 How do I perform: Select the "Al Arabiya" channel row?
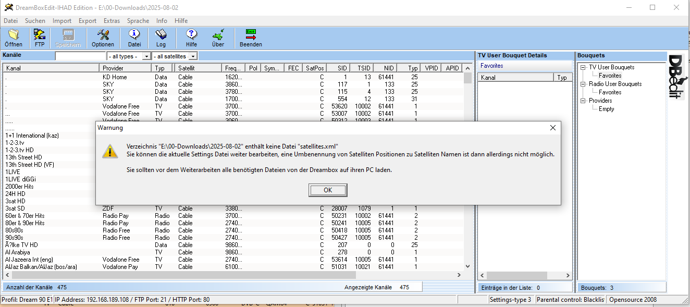click(x=233, y=252)
